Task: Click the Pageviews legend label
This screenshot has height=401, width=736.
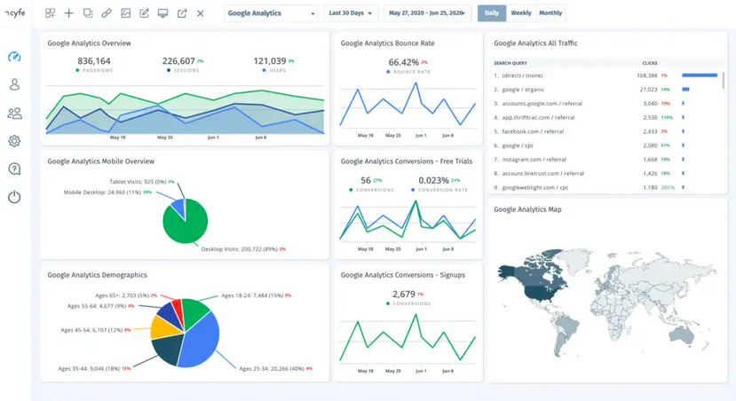Action: [98, 70]
